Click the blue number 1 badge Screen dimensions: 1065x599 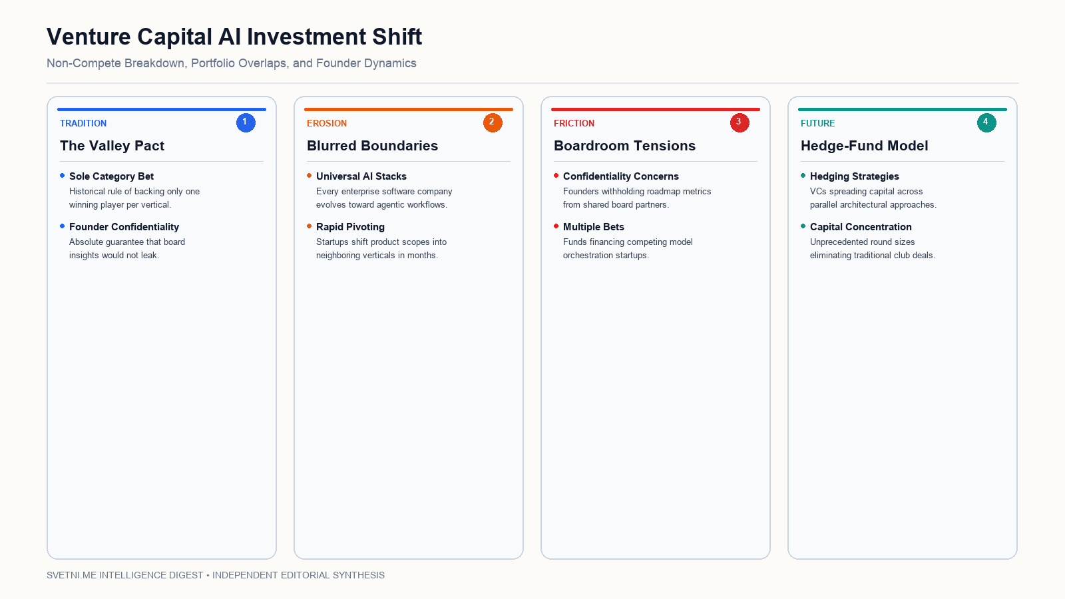coord(246,122)
